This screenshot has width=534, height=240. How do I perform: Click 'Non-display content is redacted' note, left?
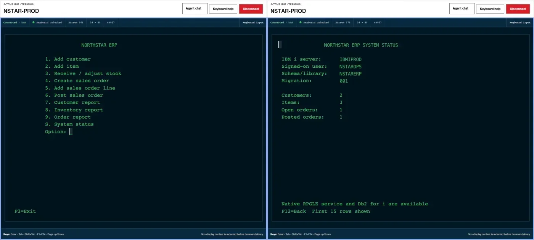(232, 234)
